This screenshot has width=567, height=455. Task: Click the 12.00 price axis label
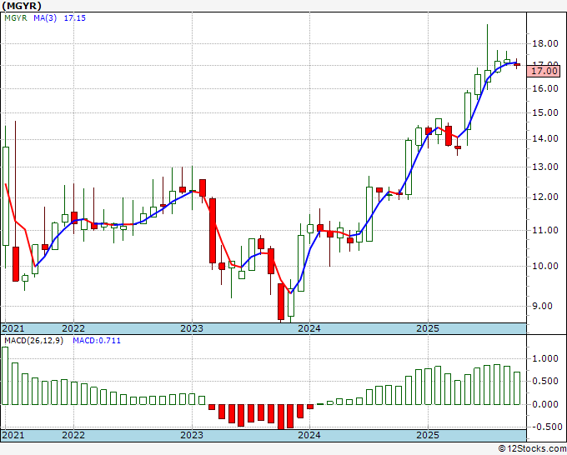(x=545, y=197)
